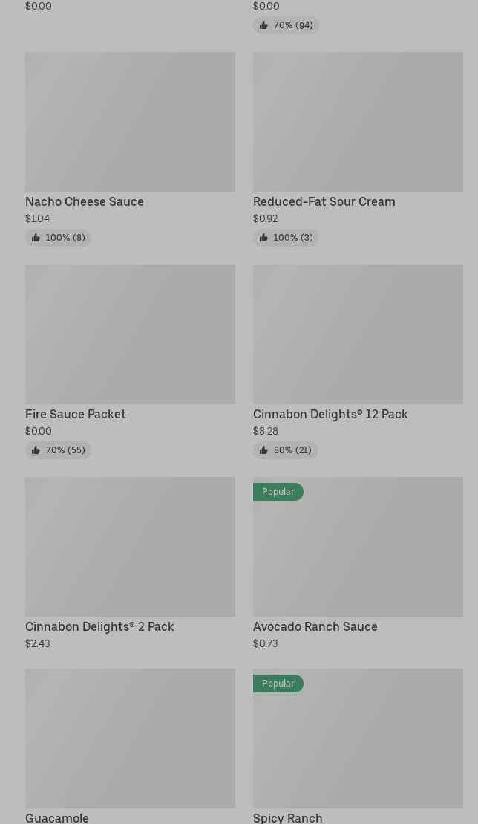
Task: Click the Guacamole item name
Action: click(57, 817)
